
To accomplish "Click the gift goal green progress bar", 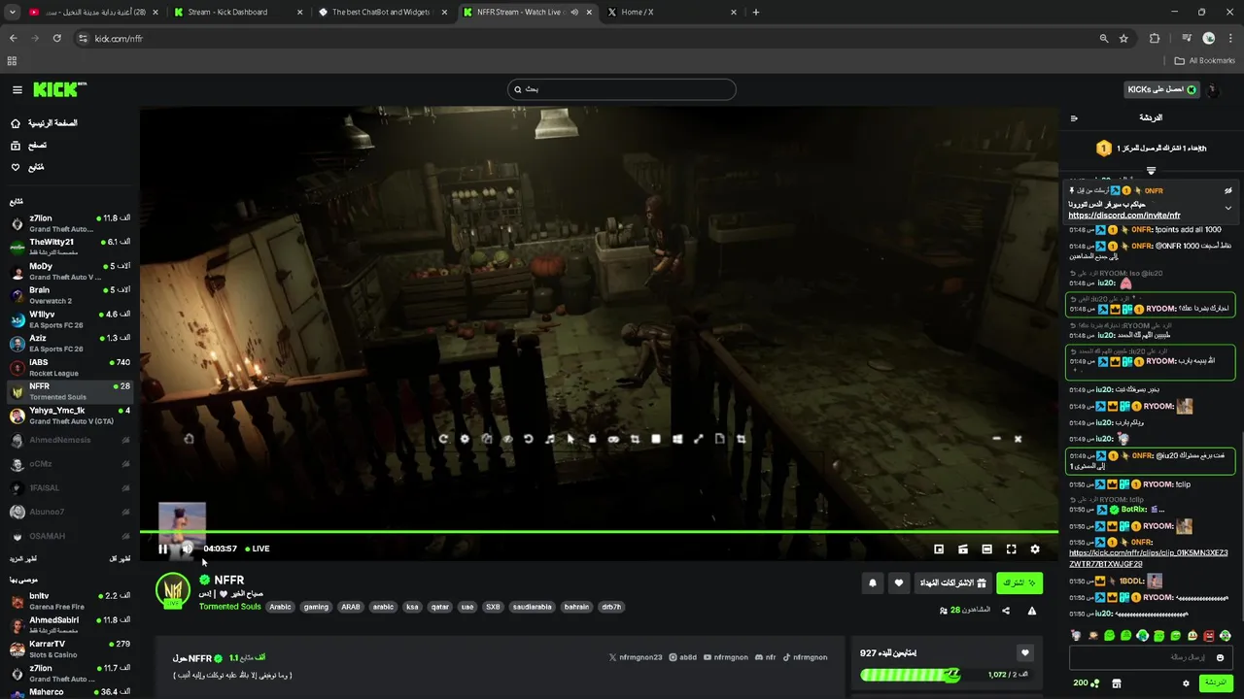I will 911,675.
